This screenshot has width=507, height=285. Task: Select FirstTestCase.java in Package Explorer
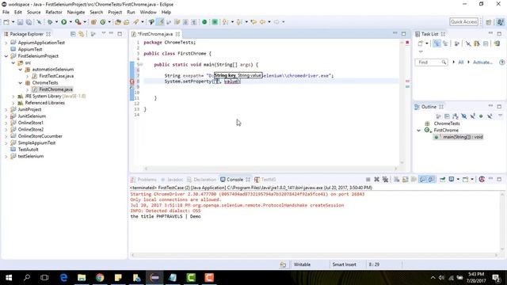tap(56, 76)
